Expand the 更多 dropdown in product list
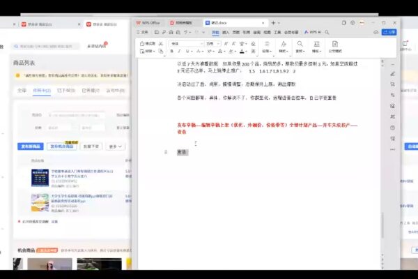 coord(115,146)
